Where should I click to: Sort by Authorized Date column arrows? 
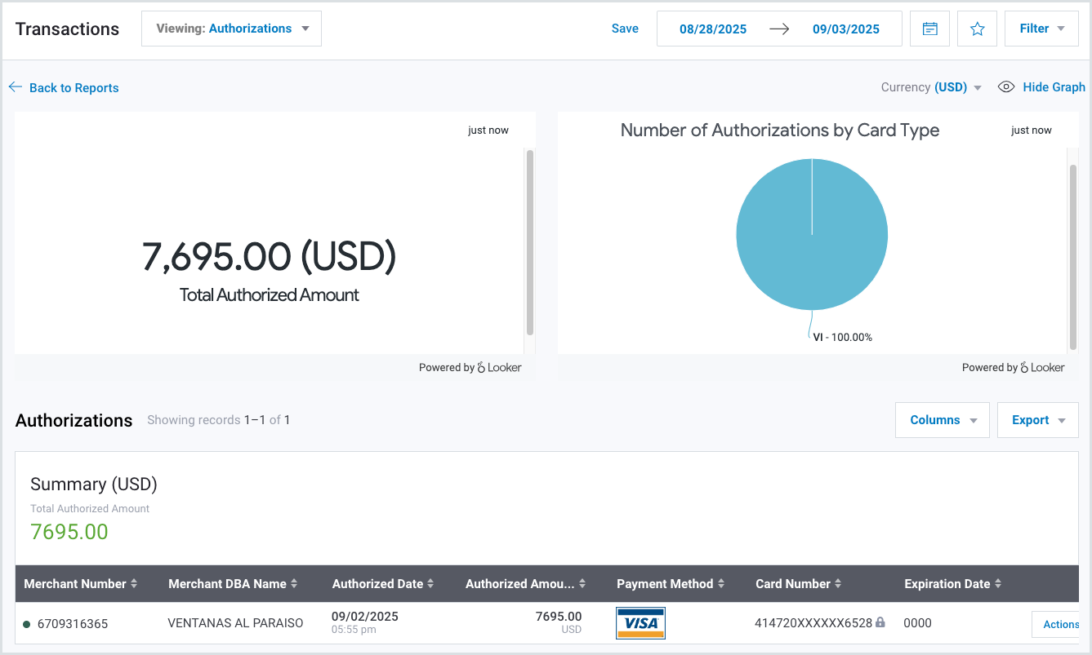coord(430,584)
